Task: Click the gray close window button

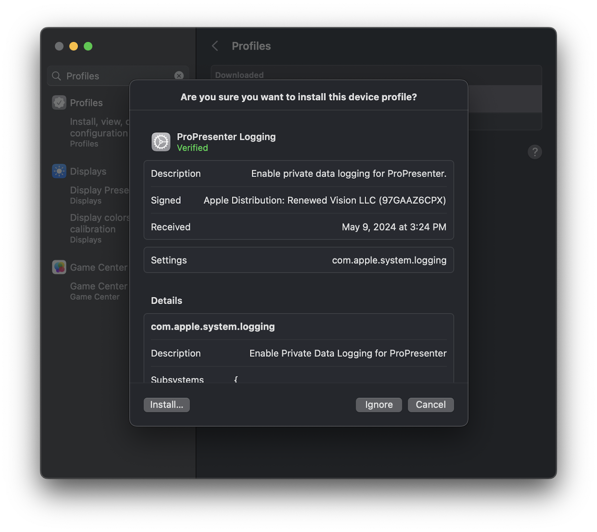Action: tap(59, 46)
